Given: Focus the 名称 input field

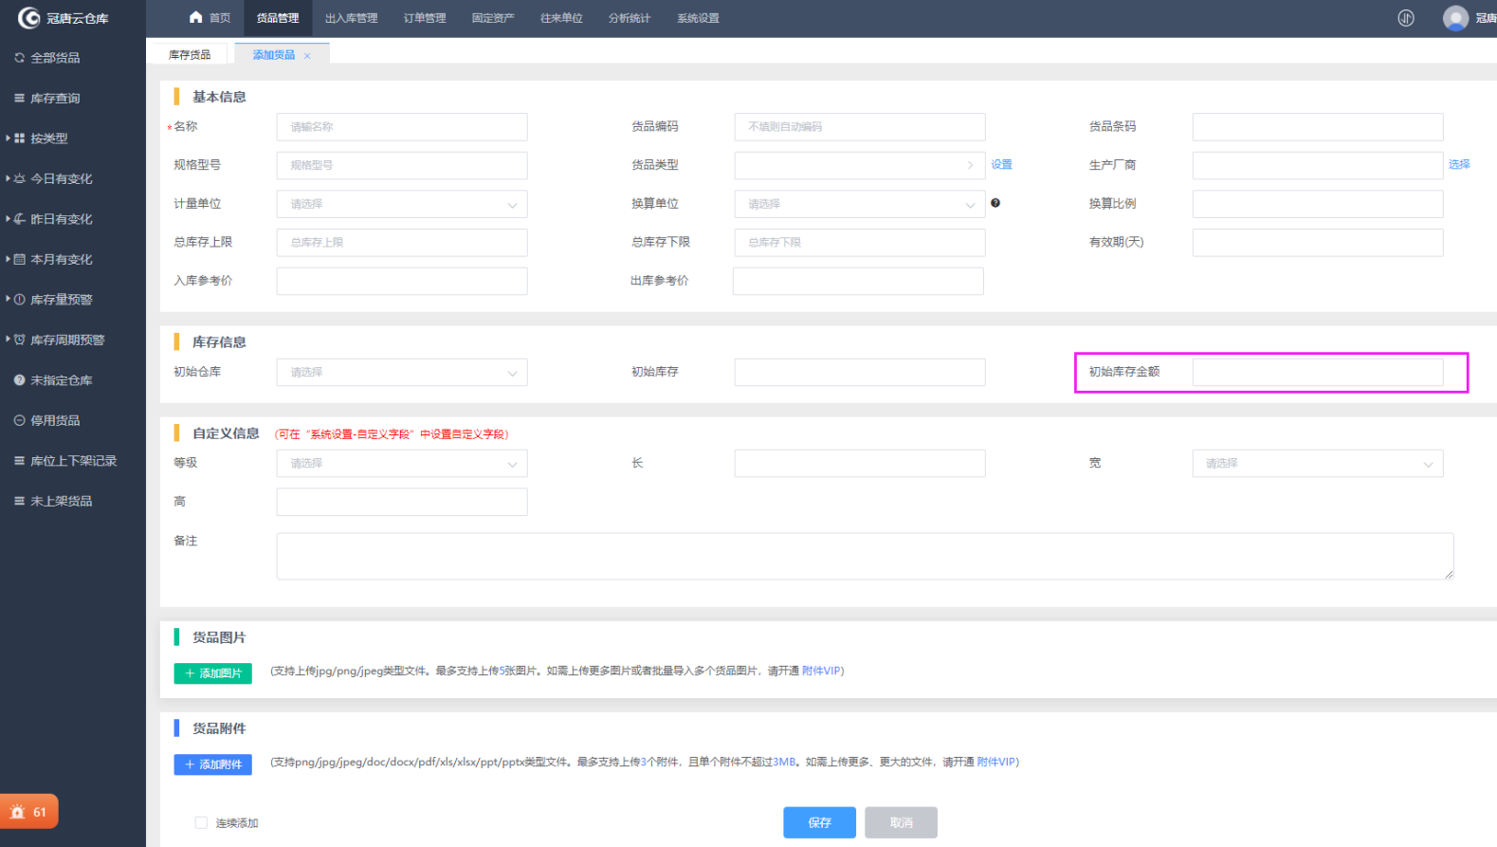Looking at the screenshot, I should click(x=402, y=127).
